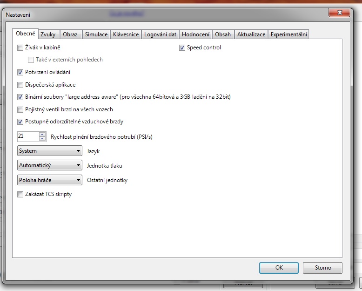Toggle the large address aware checkbox
The width and height of the screenshot is (362, 291).
20,97
